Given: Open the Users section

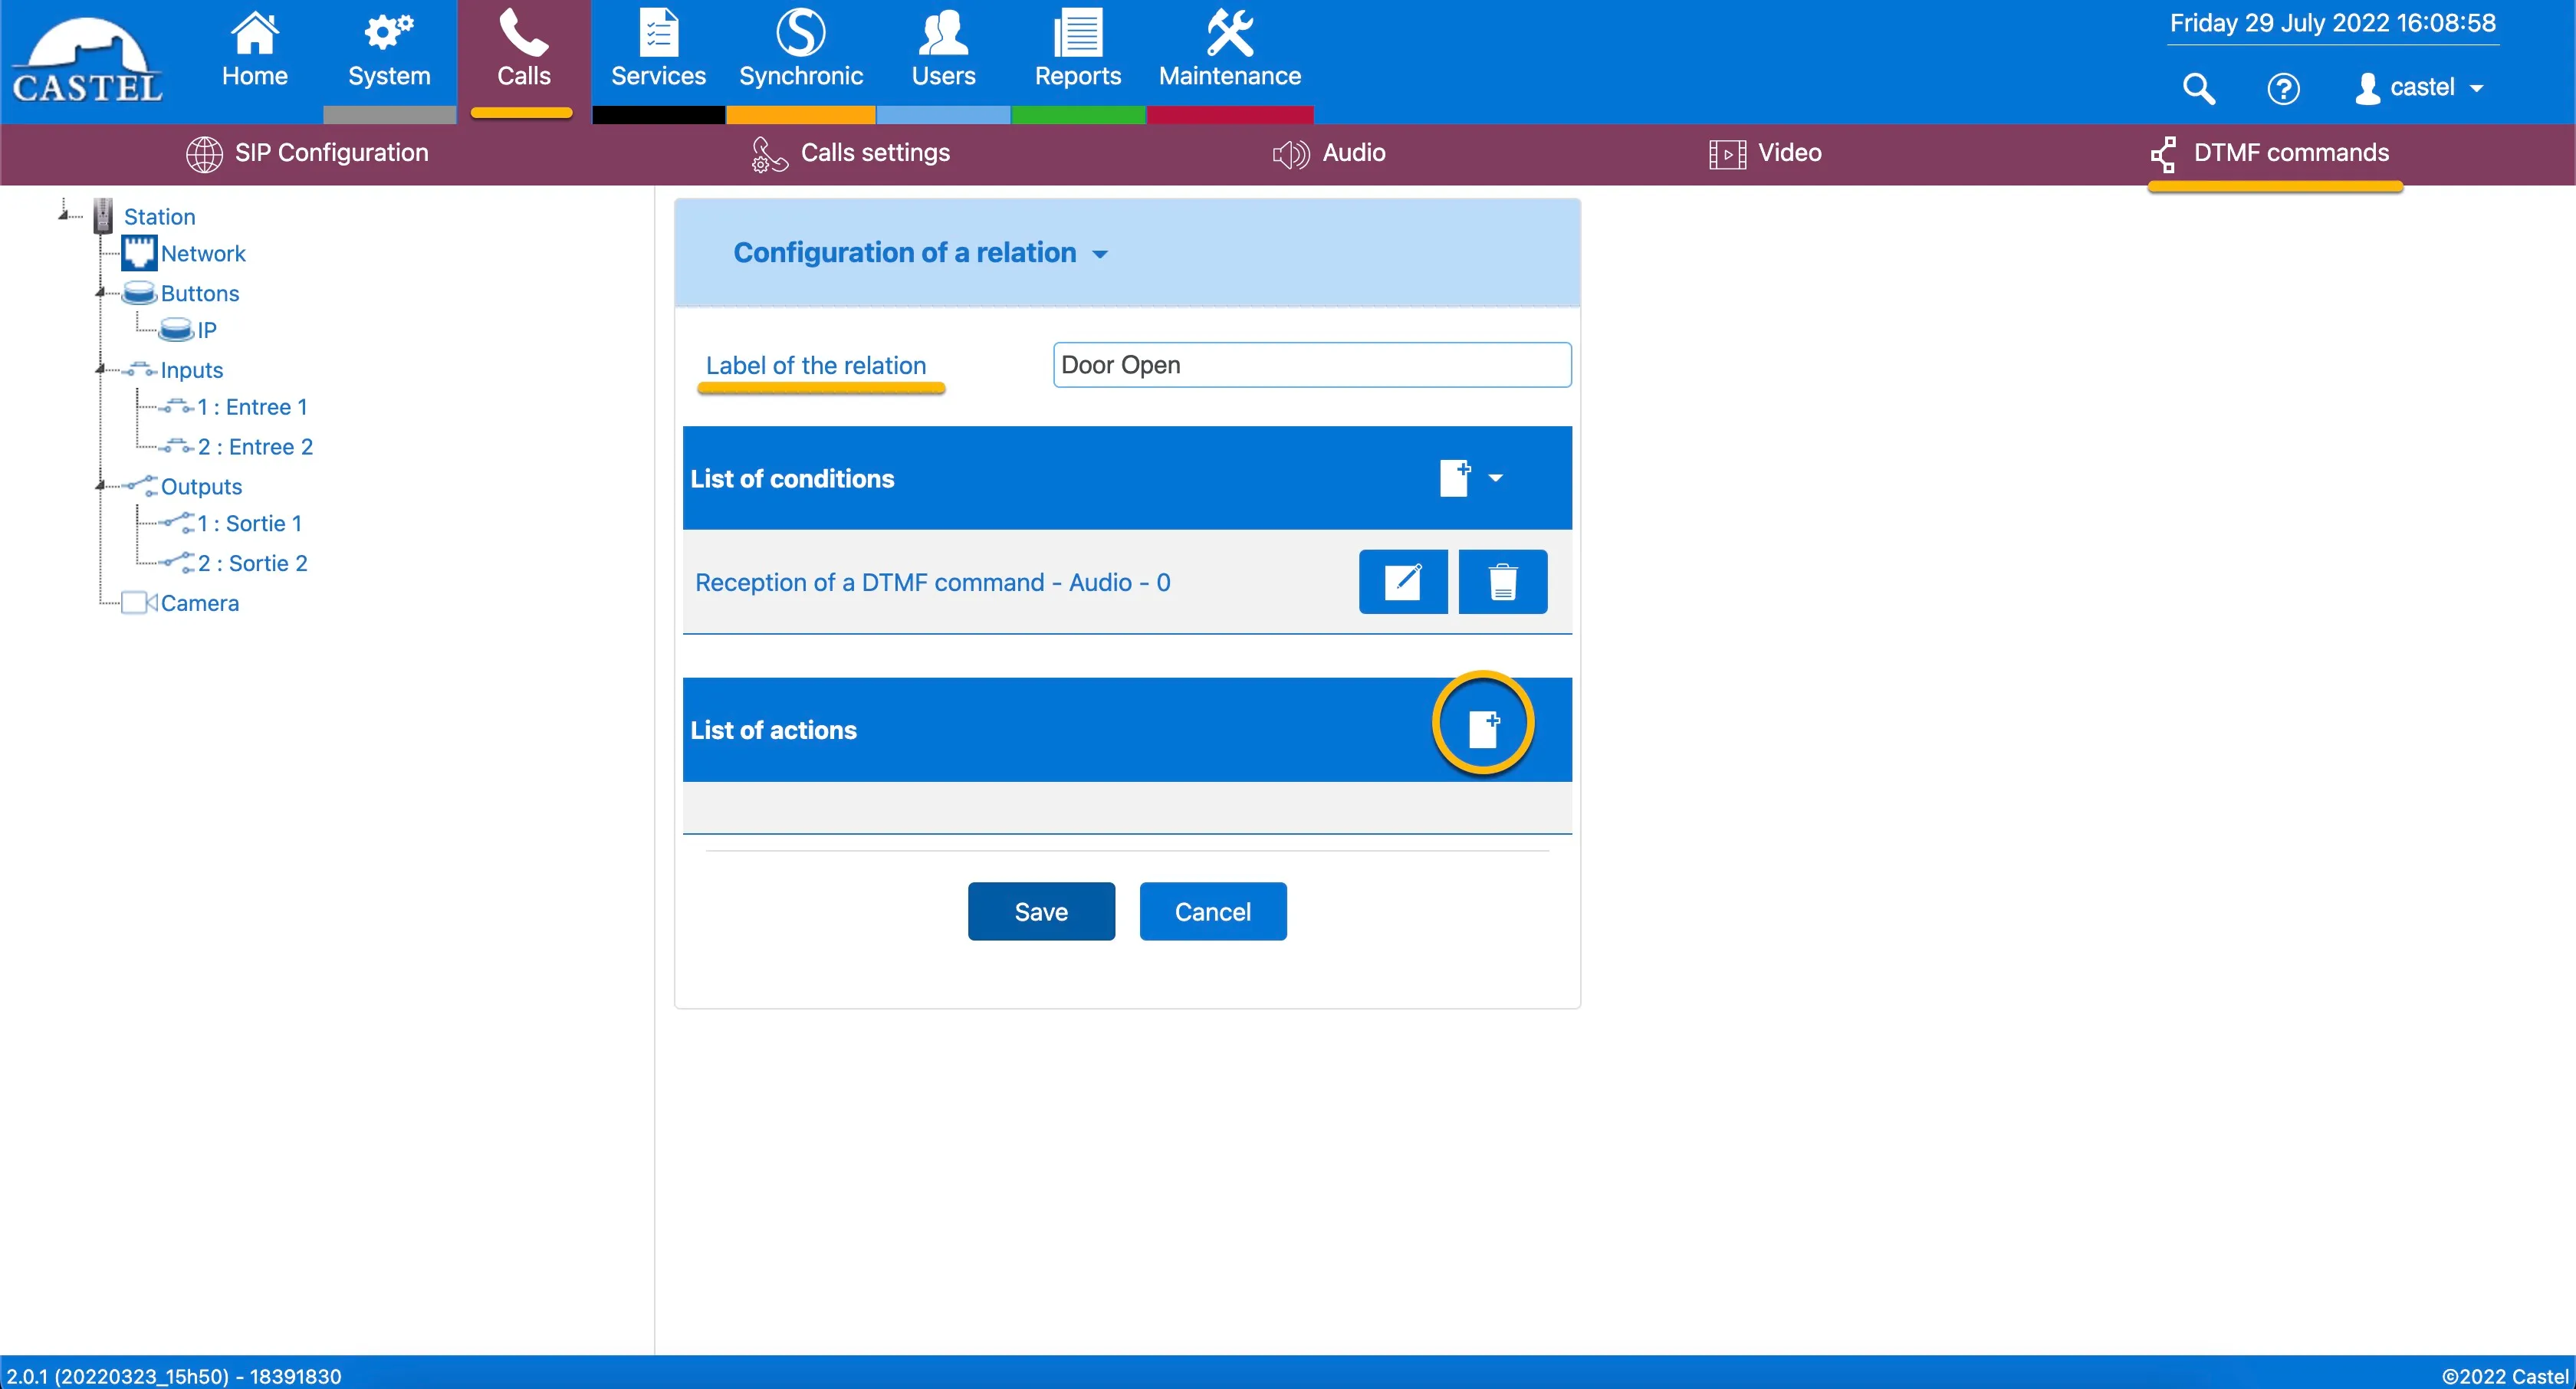Looking at the screenshot, I should click(x=943, y=50).
